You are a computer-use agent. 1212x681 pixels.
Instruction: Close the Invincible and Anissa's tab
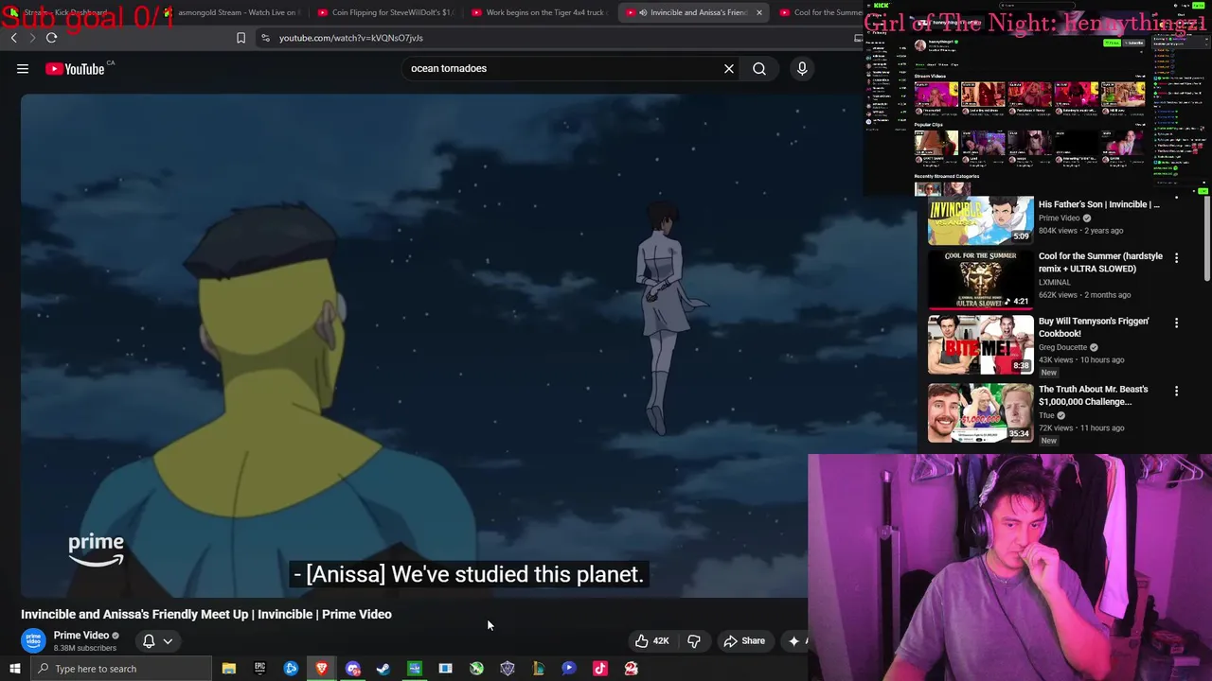point(758,12)
